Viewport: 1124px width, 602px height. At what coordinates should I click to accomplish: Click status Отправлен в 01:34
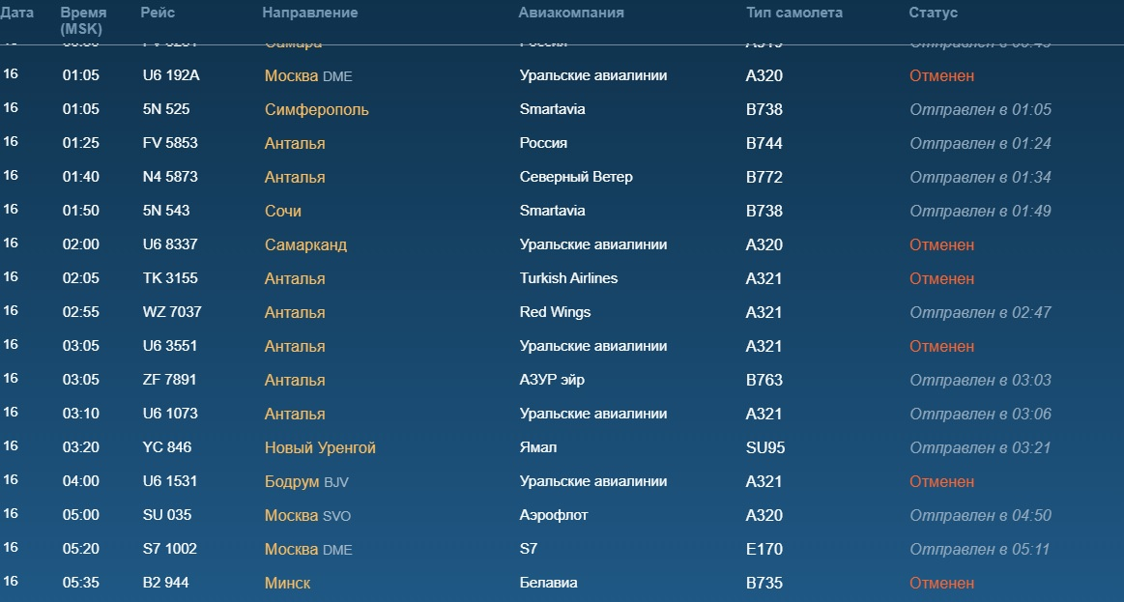(981, 177)
